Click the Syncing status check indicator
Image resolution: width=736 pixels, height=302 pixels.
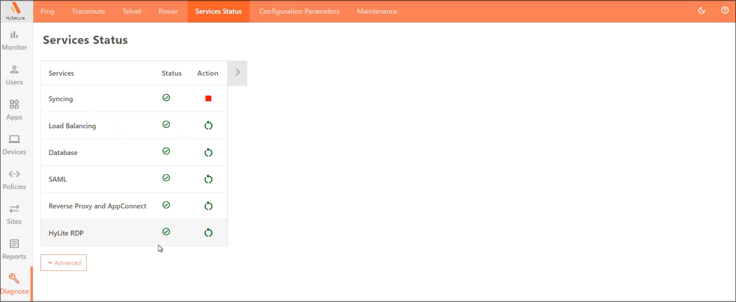point(166,98)
